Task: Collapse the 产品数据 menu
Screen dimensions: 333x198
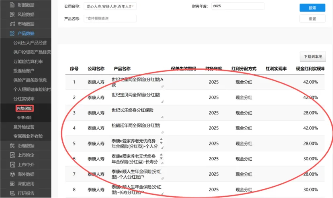Action: (26, 33)
